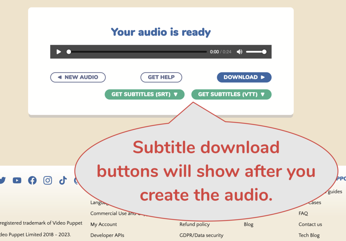
Task: Click the GET HELP button
Action: point(161,77)
